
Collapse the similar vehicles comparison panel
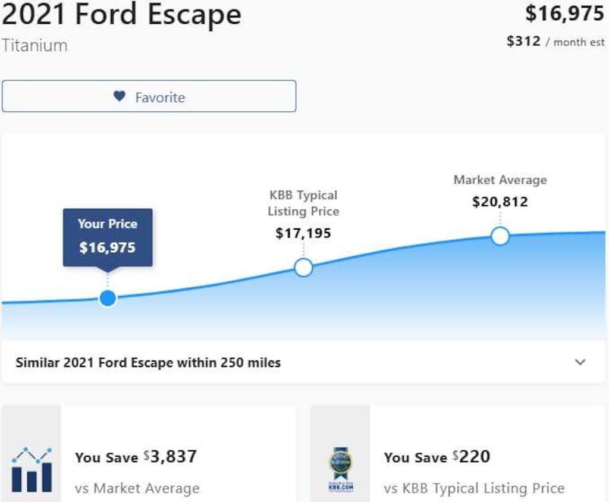pos(580,362)
